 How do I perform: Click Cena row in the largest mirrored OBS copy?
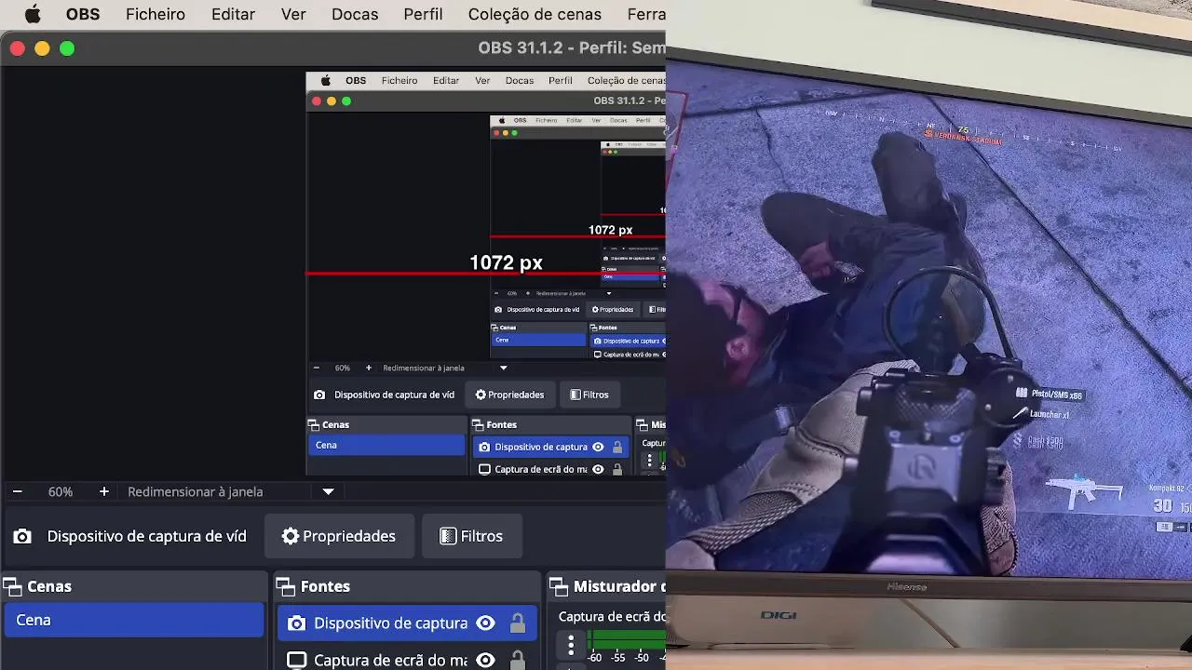click(386, 445)
